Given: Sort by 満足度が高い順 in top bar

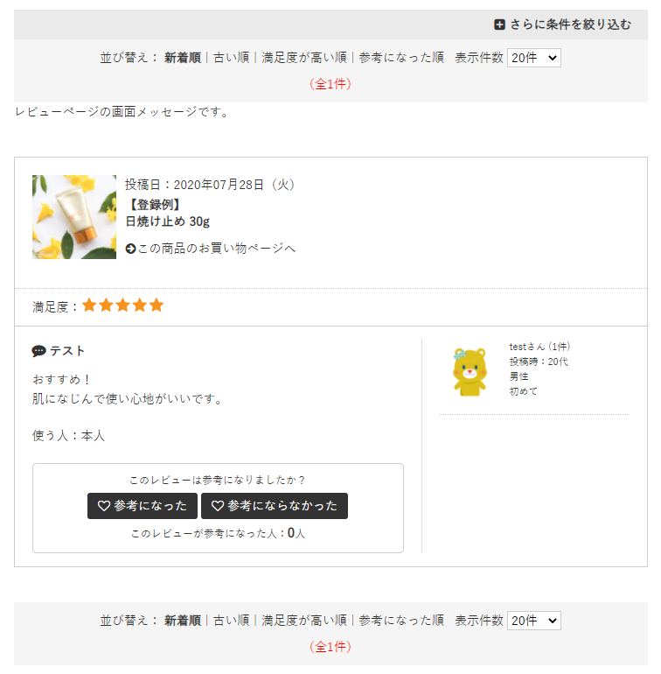Looking at the screenshot, I should [x=303, y=58].
